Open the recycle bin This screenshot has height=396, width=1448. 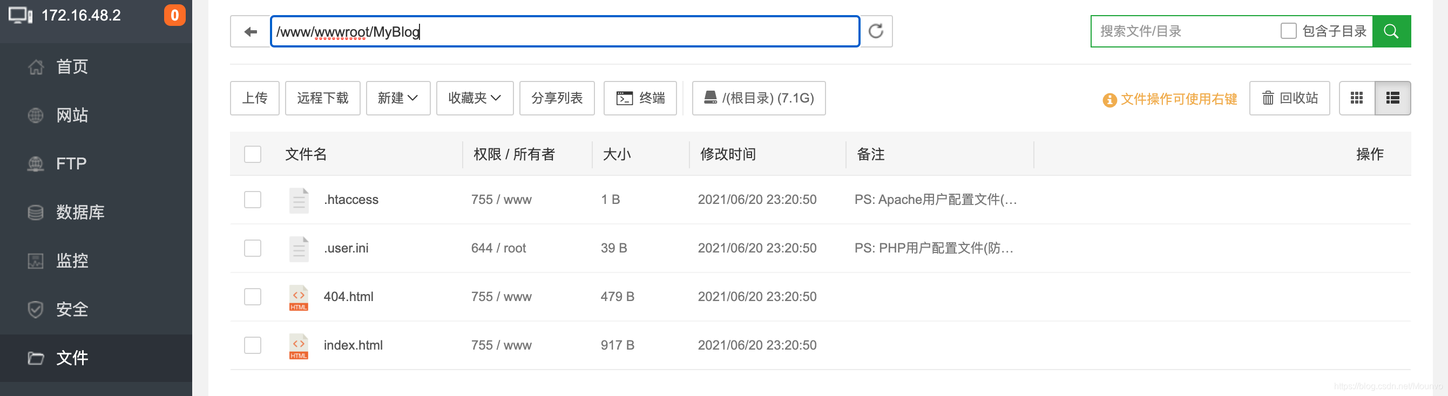[x=1289, y=98]
